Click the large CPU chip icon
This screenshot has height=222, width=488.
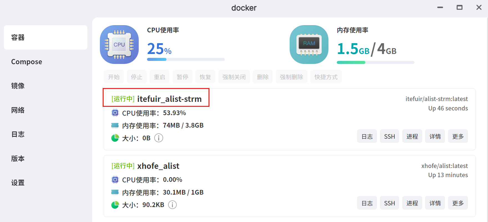(x=119, y=45)
